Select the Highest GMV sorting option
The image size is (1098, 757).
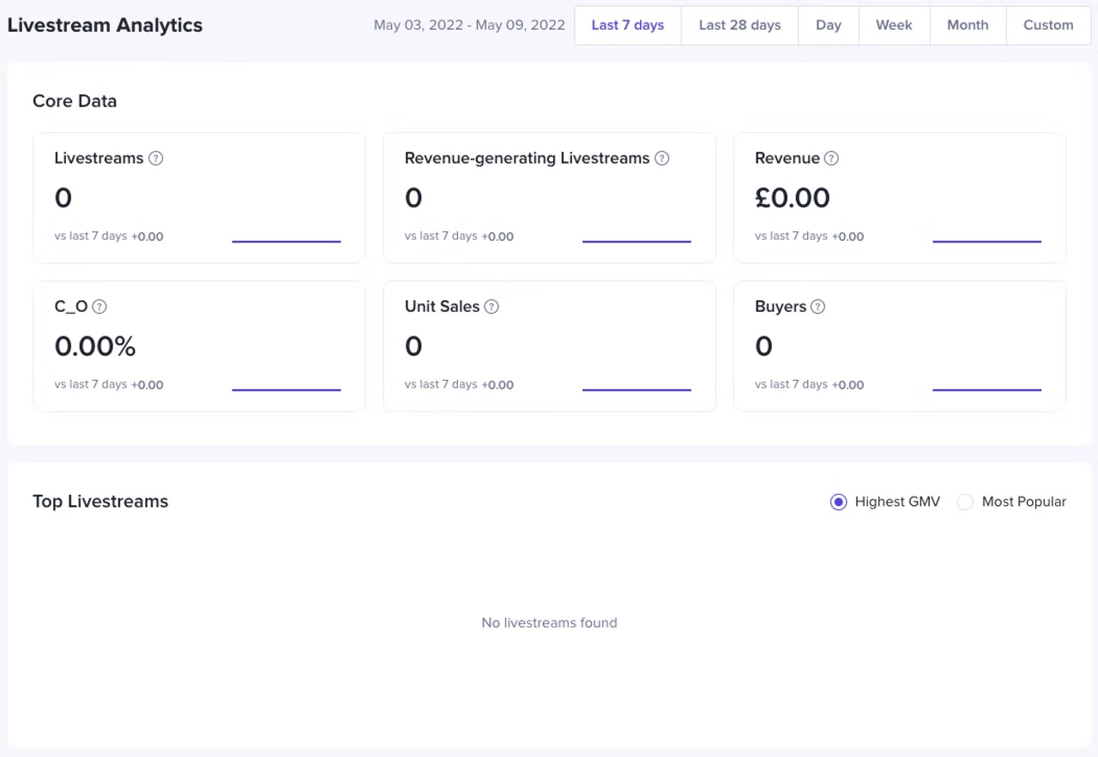838,502
